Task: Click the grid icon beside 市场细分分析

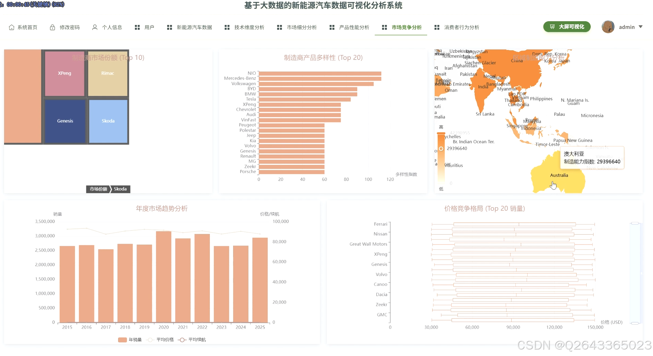Action: tap(280, 27)
